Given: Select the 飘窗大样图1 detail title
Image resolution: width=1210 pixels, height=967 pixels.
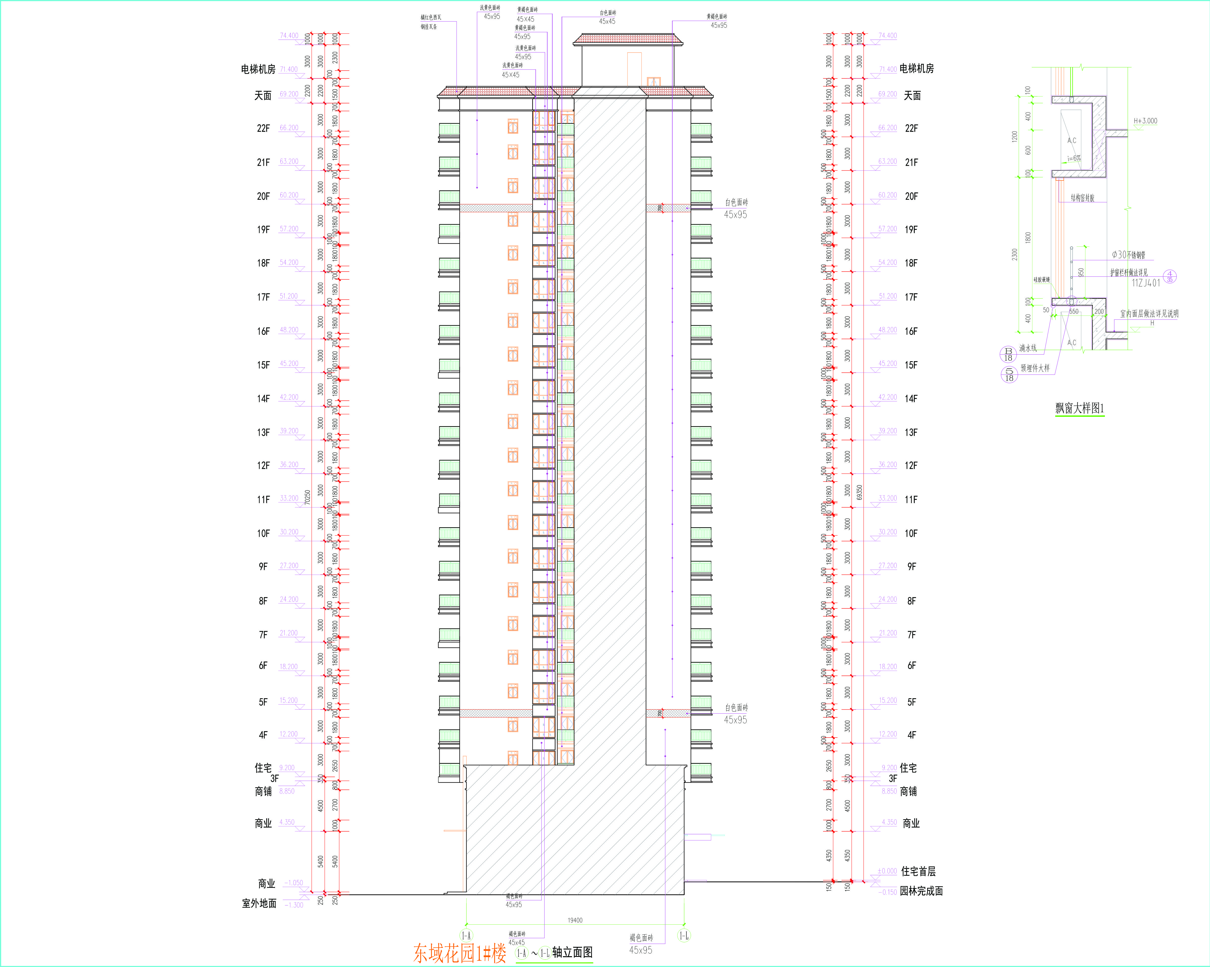Looking at the screenshot, I should point(1079,408).
